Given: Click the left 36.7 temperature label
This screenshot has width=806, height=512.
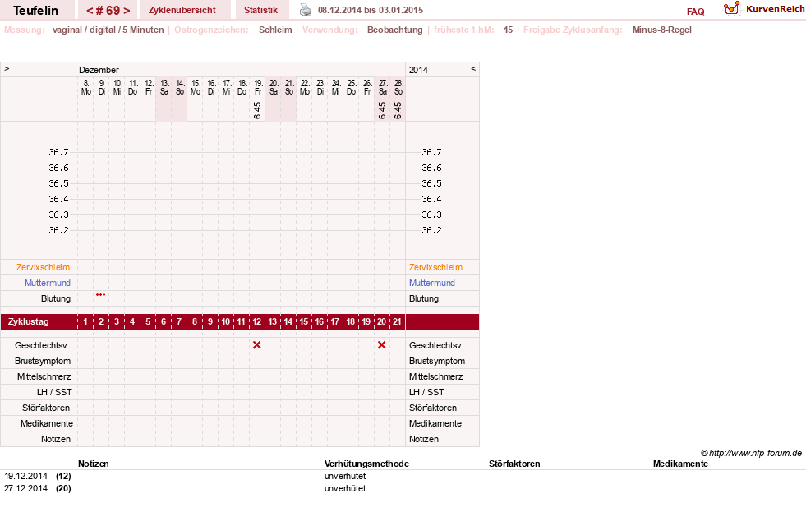Looking at the screenshot, I should coord(58,152).
